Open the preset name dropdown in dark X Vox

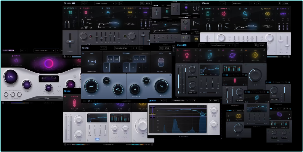point(218,45)
